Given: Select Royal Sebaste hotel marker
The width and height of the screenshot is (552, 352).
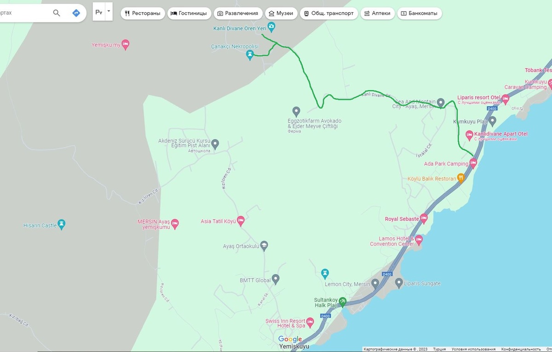Looking at the screenshot, I should point(424,218).
